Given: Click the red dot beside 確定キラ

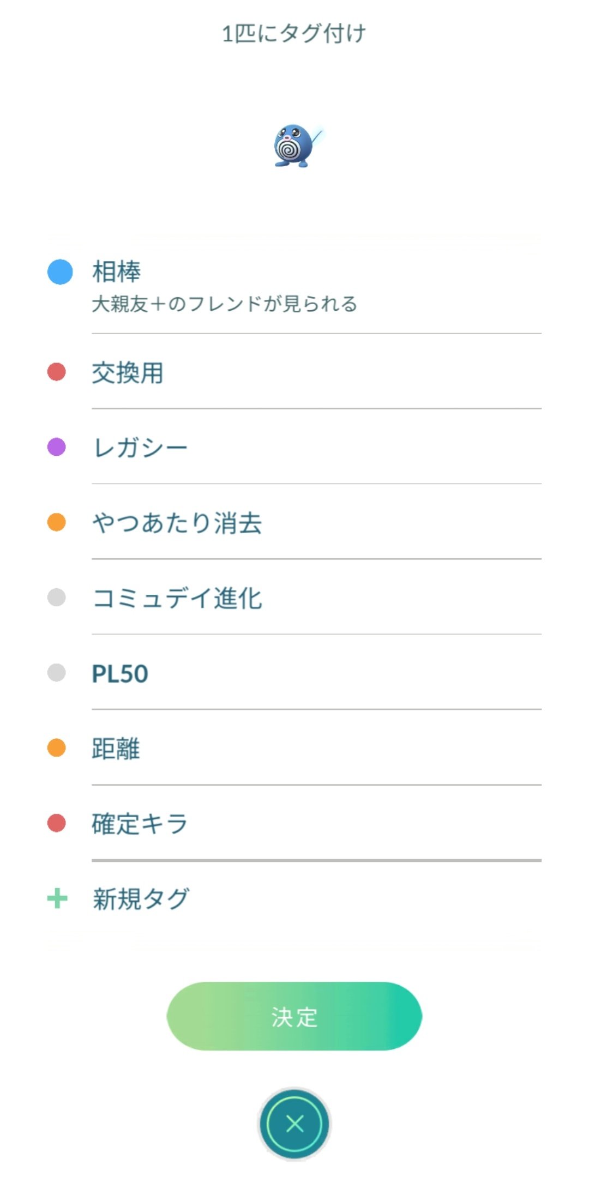Looking at the screenshot, I should 57,823.
